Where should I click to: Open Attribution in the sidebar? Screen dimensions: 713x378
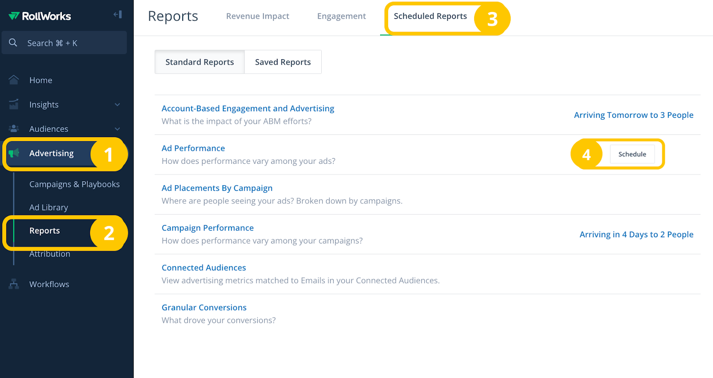click(x=49, y=254)
